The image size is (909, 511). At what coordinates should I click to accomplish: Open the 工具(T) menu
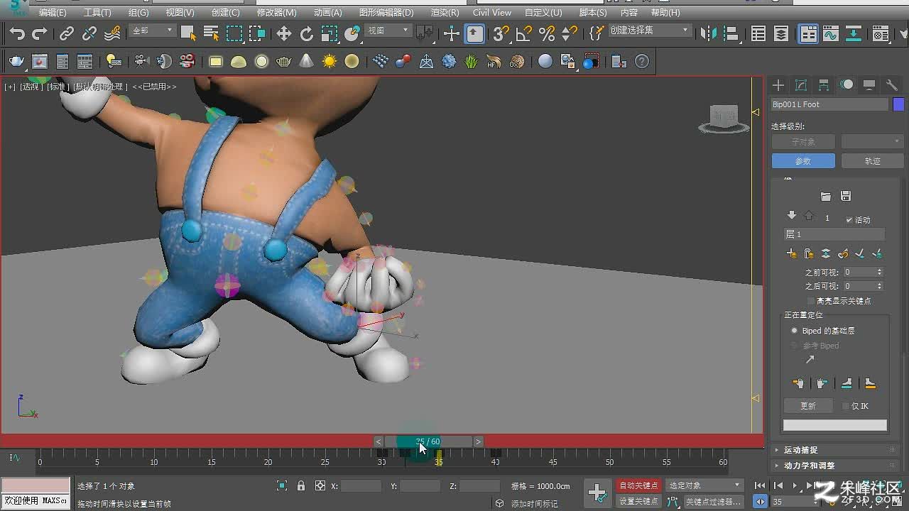click(x=97, y=12)
